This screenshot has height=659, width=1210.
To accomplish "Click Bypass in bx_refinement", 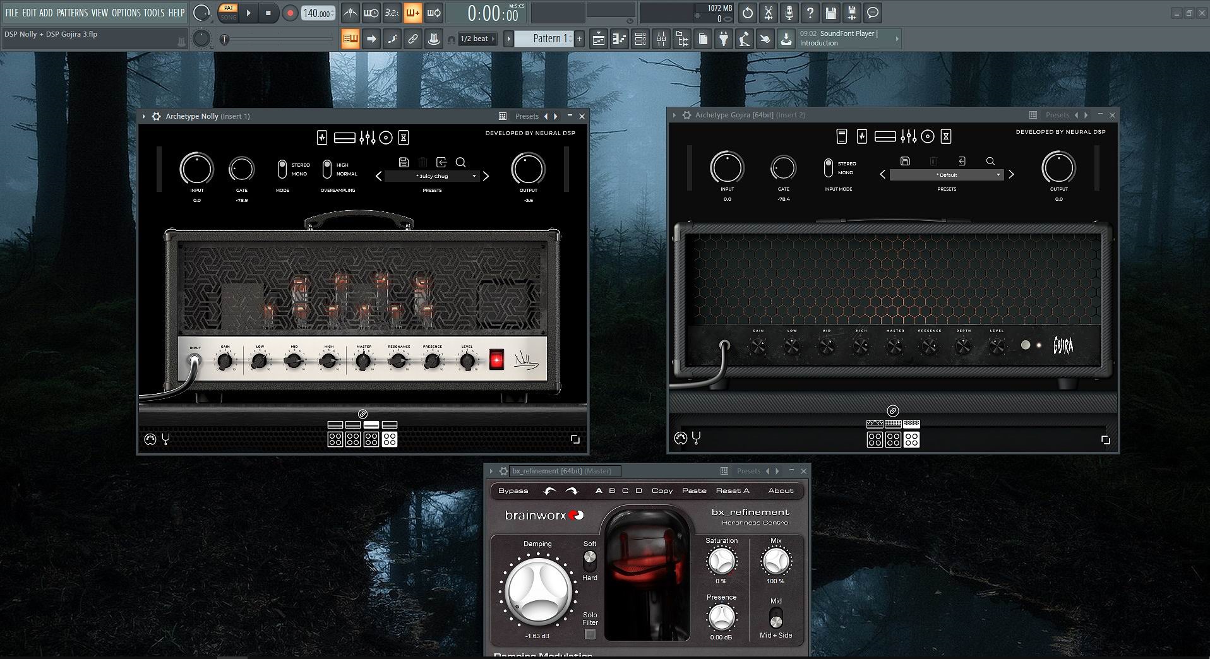I will coord(513,490).
